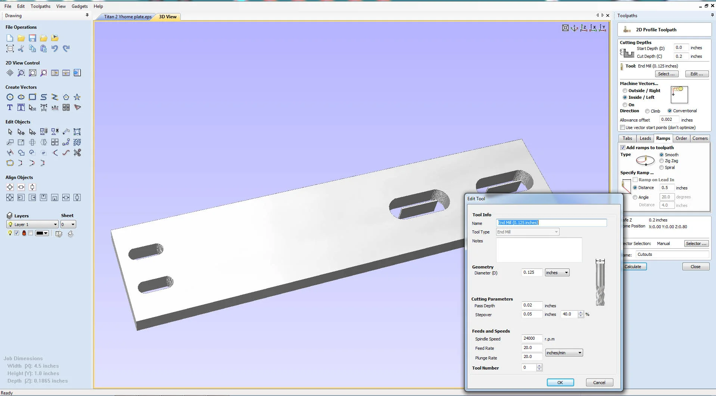View along Y axis in 3D view
716x396 pixels.
coord(603,28)
